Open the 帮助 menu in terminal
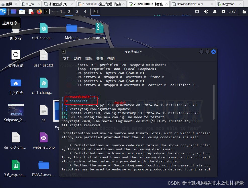The image size is (248, 188). pos(111,58)
